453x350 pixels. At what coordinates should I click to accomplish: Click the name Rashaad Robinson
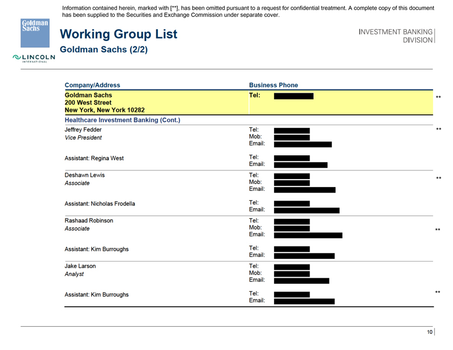click(89, 221)
